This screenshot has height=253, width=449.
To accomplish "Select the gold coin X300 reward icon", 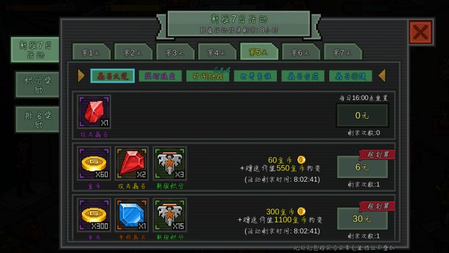I will (94, 215).
